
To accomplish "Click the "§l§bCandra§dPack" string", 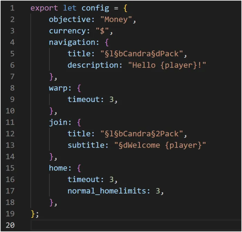I will point(141,54).
